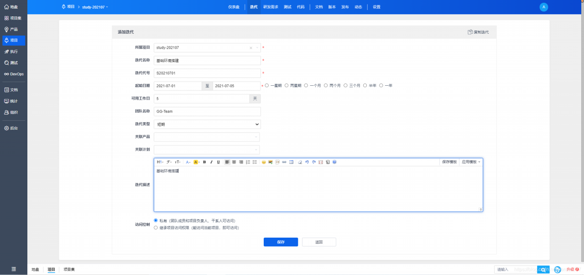Image resolution: width=584 pixels, height=275 pixels.
Task: Toggle underline formatting in the editor
Action: click(218, 162)
